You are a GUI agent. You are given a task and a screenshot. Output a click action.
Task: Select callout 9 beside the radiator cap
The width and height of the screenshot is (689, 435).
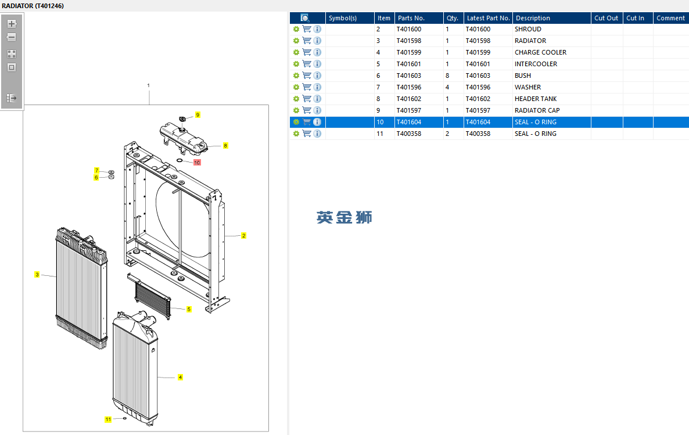[x=198, y=114]
